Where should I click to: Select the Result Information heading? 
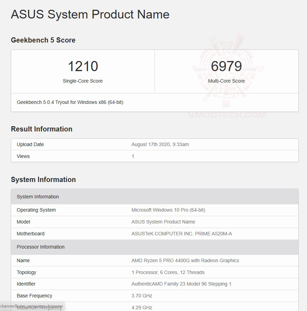point(42,129)
